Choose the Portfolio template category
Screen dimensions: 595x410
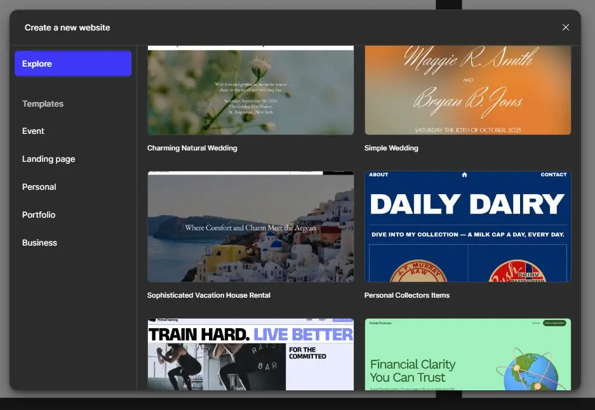tap(39, 215)
